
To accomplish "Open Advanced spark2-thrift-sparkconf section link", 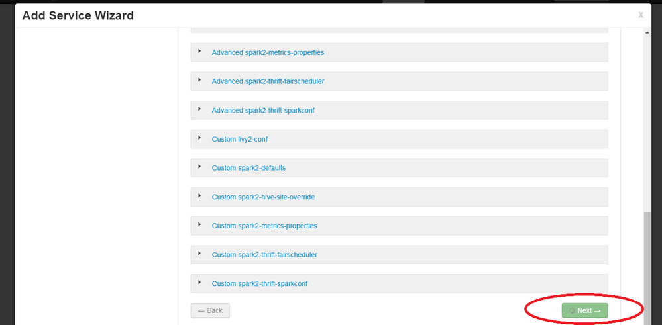I will pos(263,111).
